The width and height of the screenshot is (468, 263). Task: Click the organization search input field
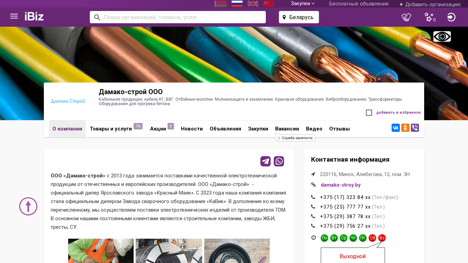[182, 17]
